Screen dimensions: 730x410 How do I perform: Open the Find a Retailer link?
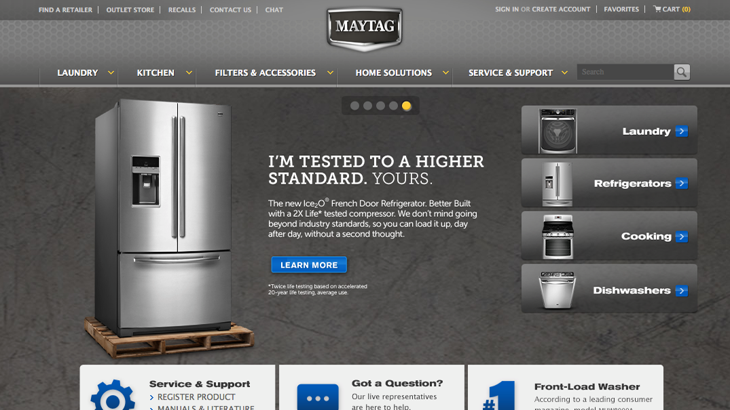(65, 9)
